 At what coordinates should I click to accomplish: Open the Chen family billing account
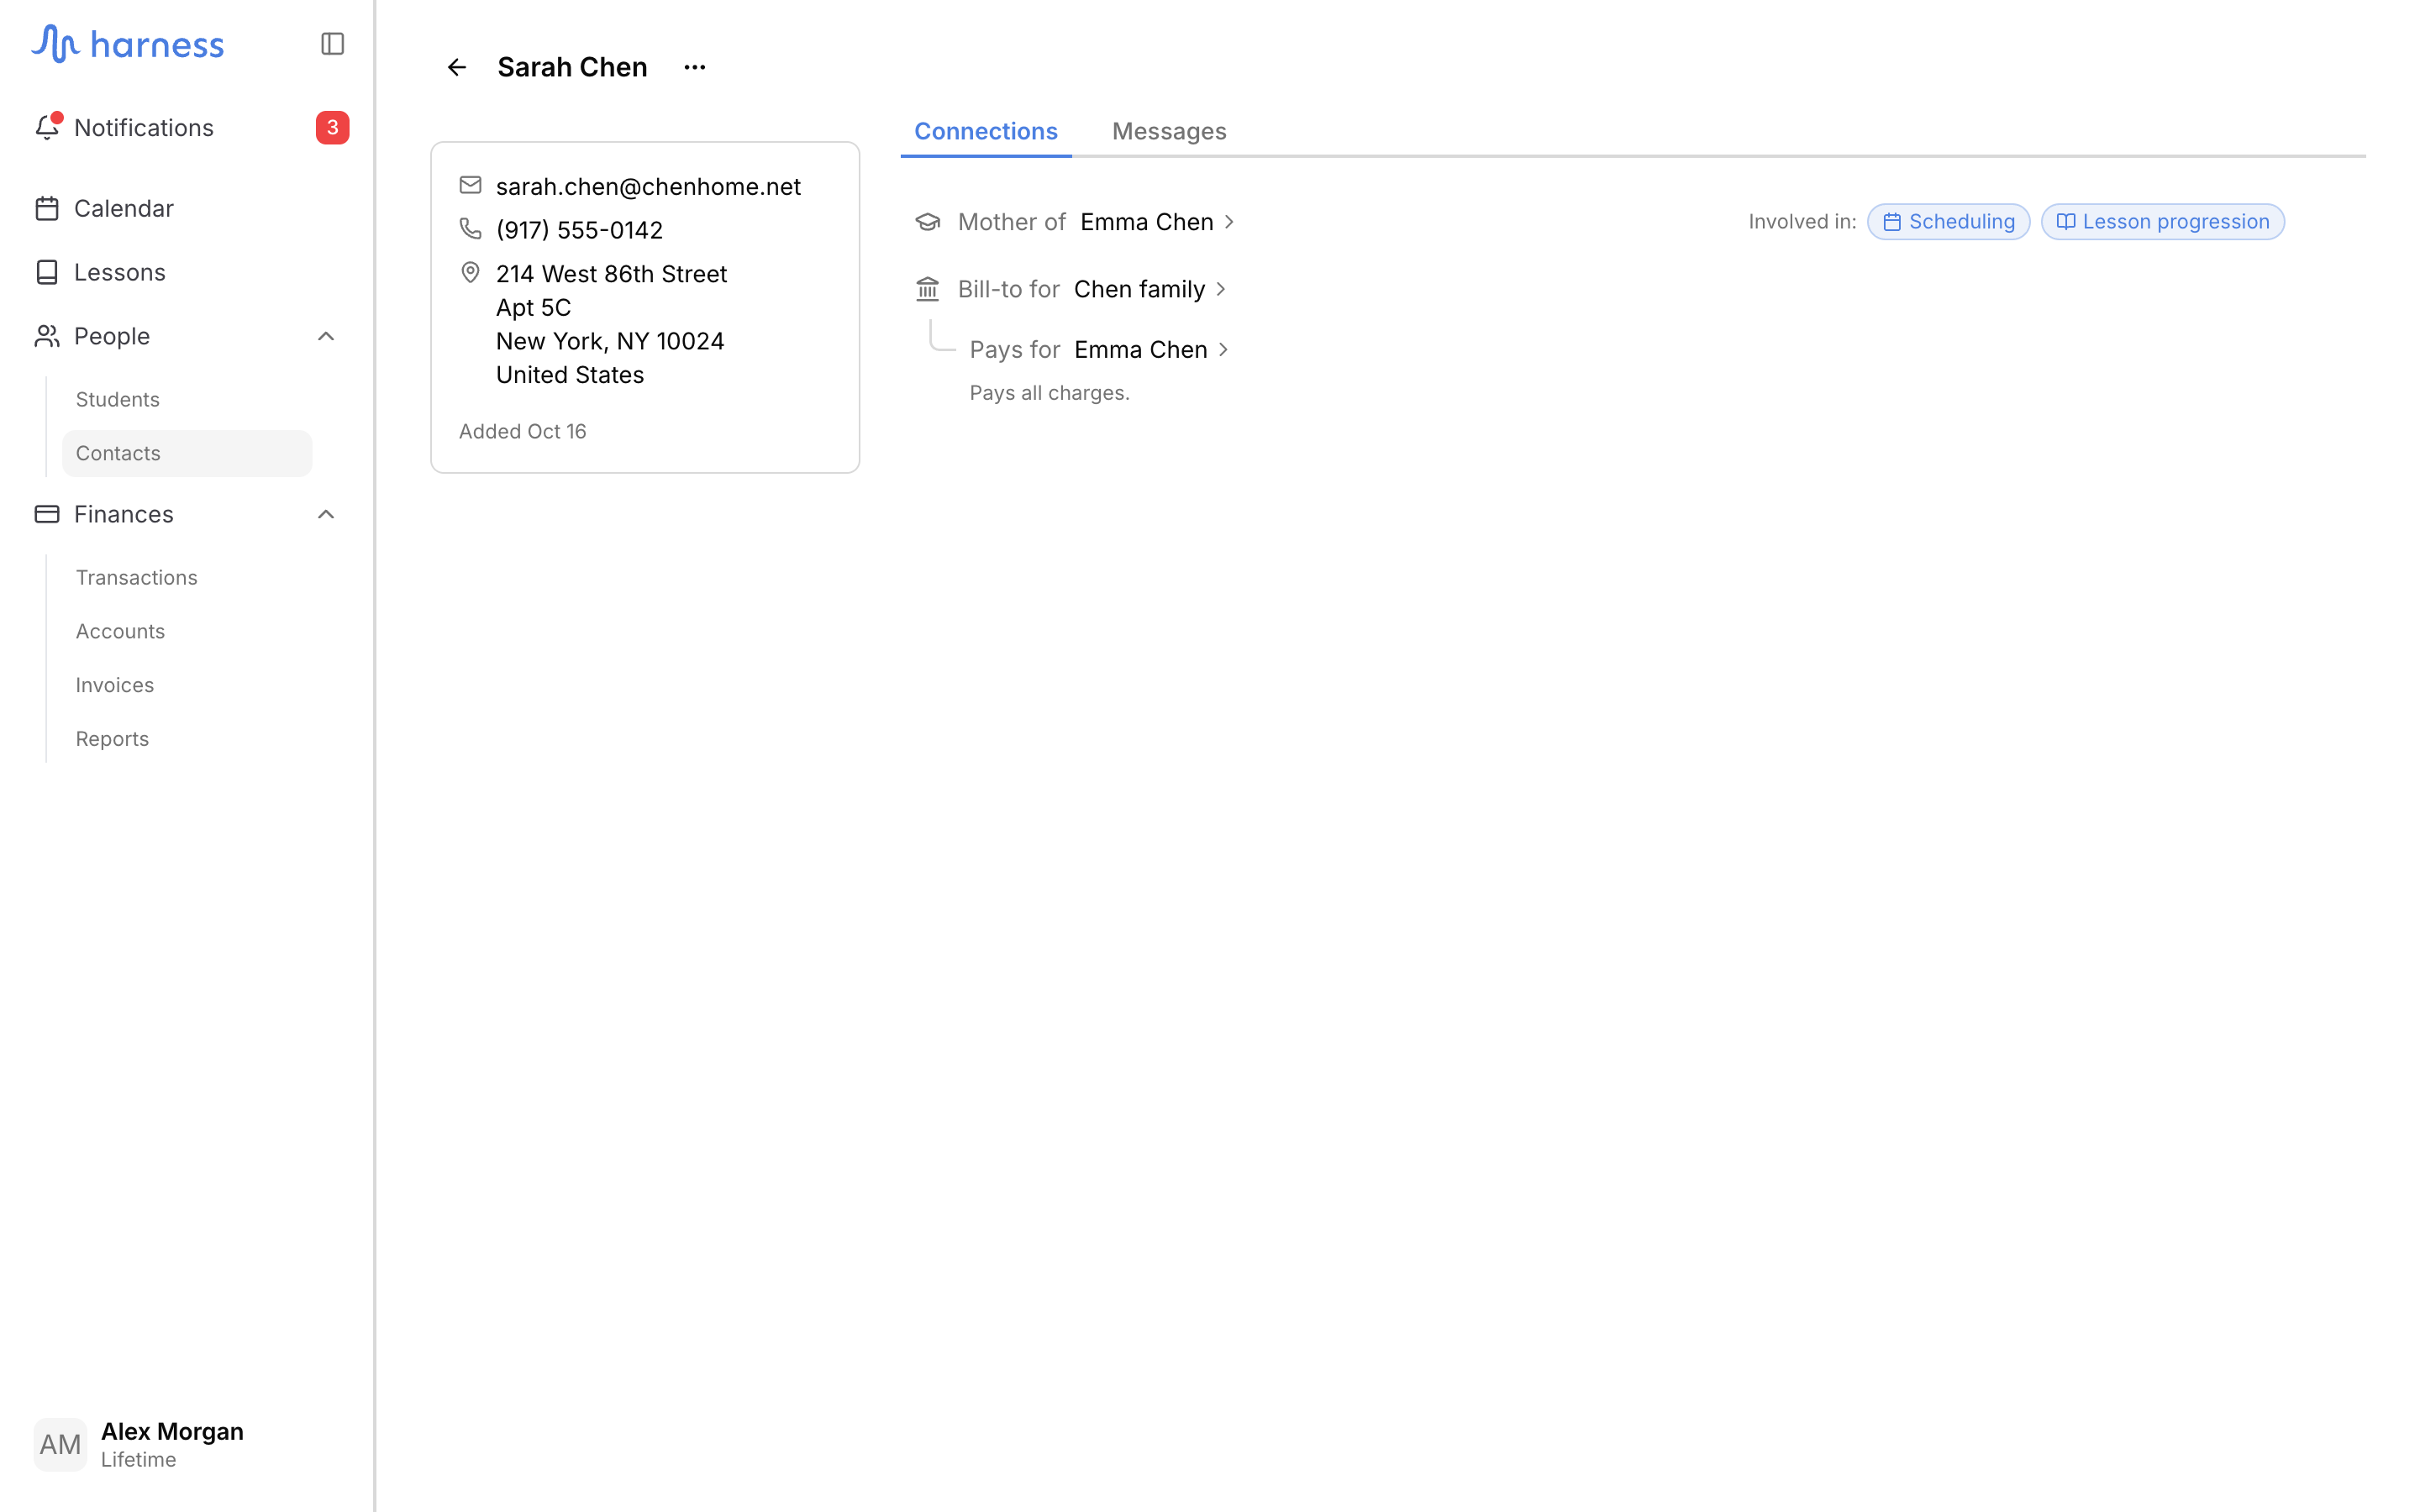pos(1150,289)
